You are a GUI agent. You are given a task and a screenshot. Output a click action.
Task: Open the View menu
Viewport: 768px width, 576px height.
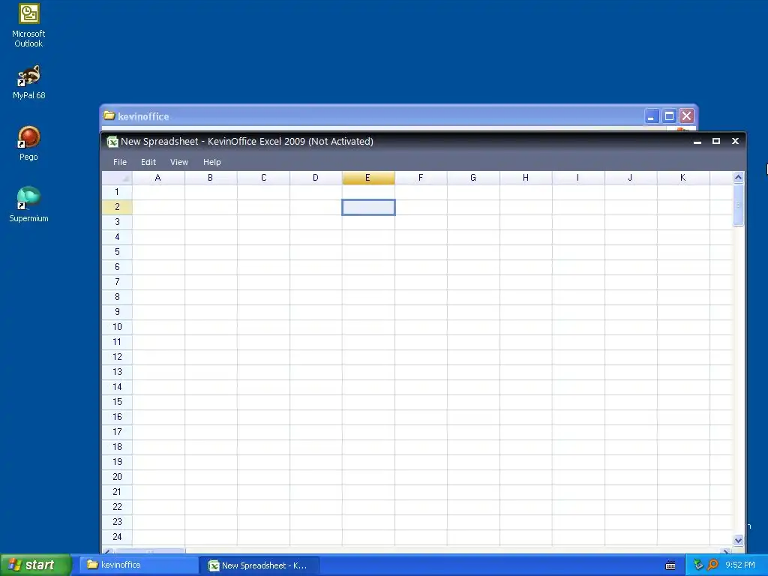179,162
